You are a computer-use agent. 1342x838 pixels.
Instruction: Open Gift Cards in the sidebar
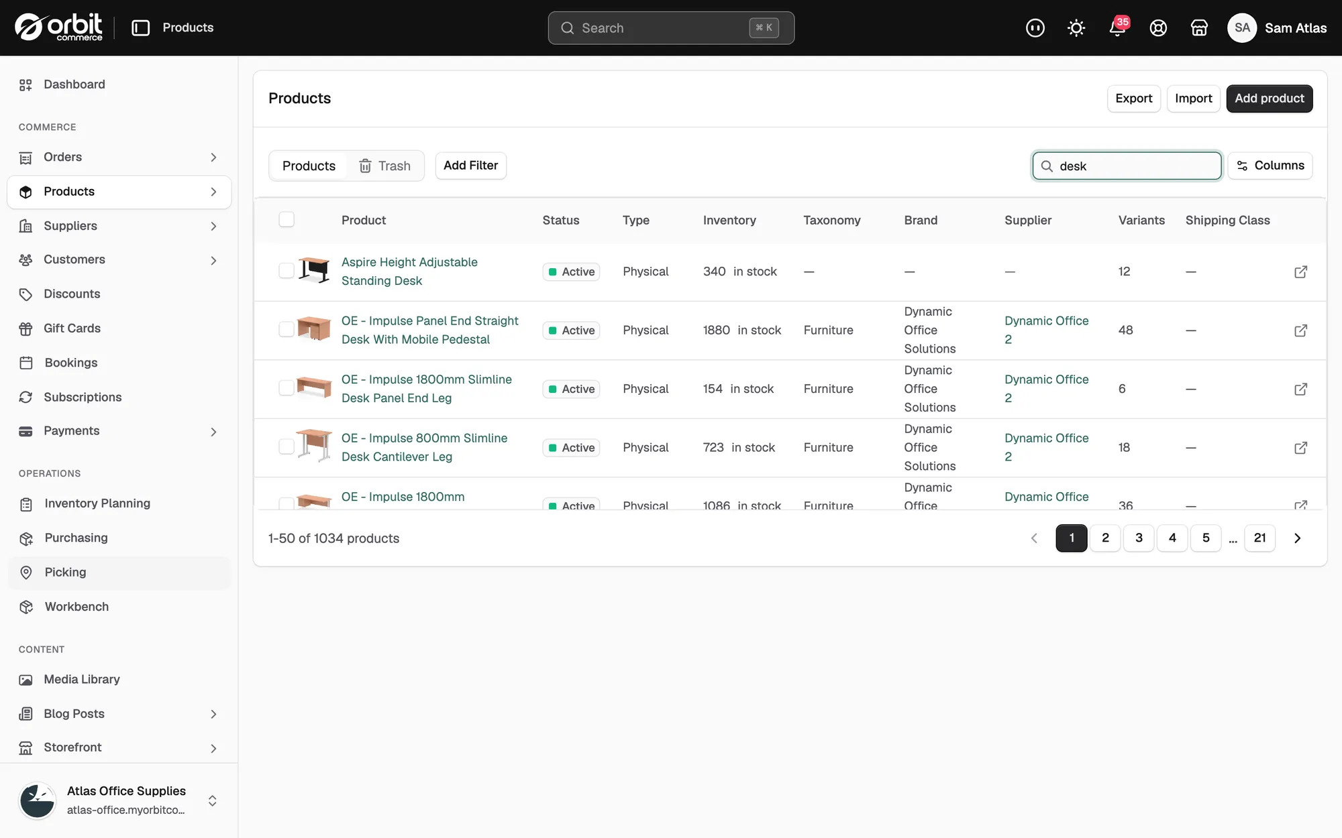tap(119, 328)
